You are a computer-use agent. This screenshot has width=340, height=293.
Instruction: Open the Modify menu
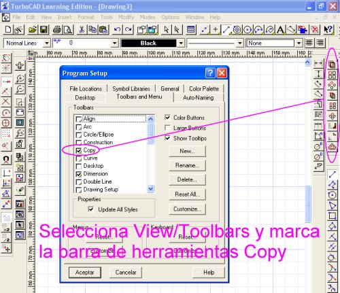coord(126,17)
